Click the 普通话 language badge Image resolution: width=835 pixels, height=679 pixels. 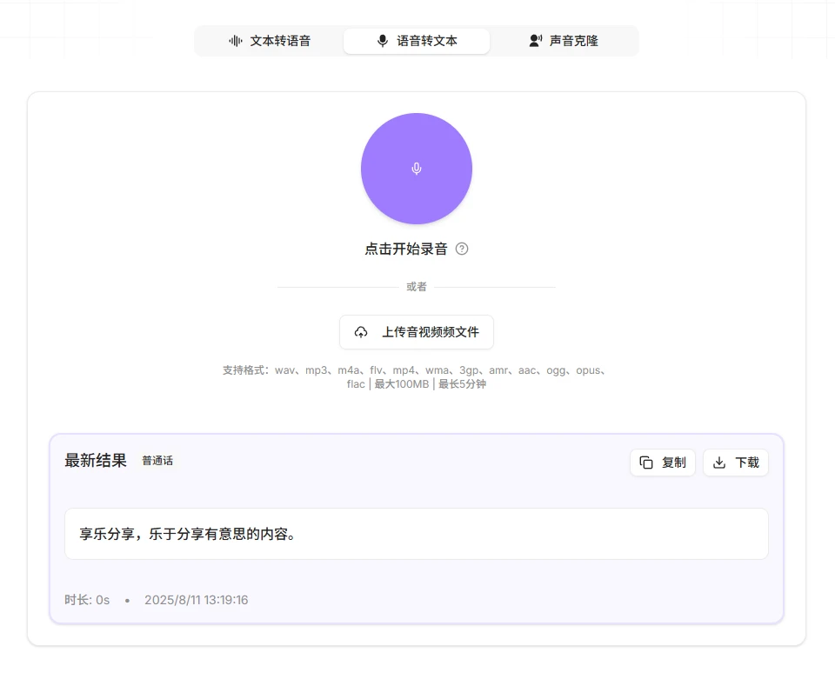click(x=157, y=461)
